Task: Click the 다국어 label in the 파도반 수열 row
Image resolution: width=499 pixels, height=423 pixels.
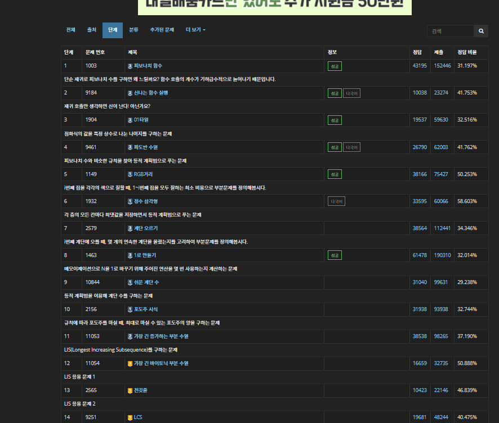Action: 351,147
